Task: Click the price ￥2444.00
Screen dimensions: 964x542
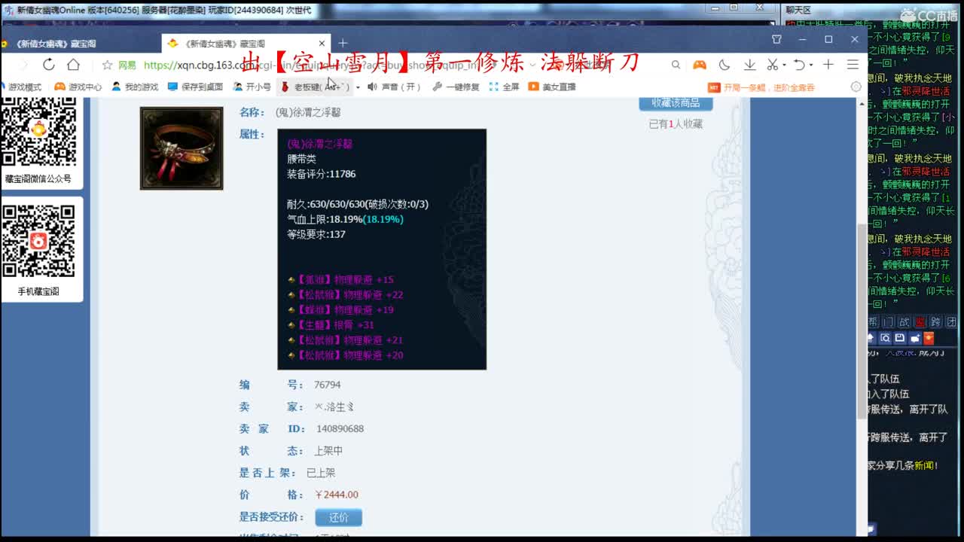Action: coord(336,495)
